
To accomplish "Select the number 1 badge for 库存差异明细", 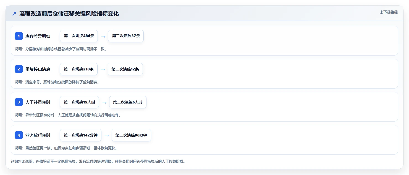I will coord(19,36).
